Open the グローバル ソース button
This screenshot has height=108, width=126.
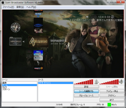pyautogui.click(x=86, y=96)
